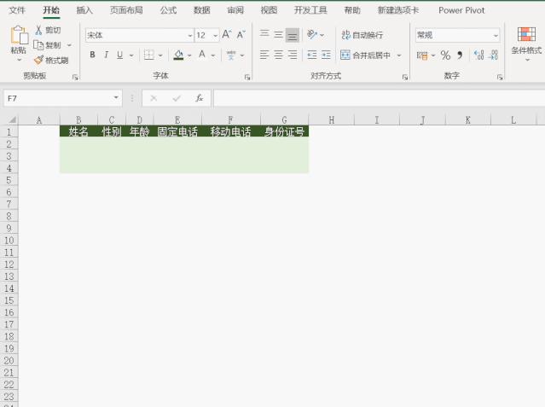Activate the Format Painter brush

coord(38,61)
